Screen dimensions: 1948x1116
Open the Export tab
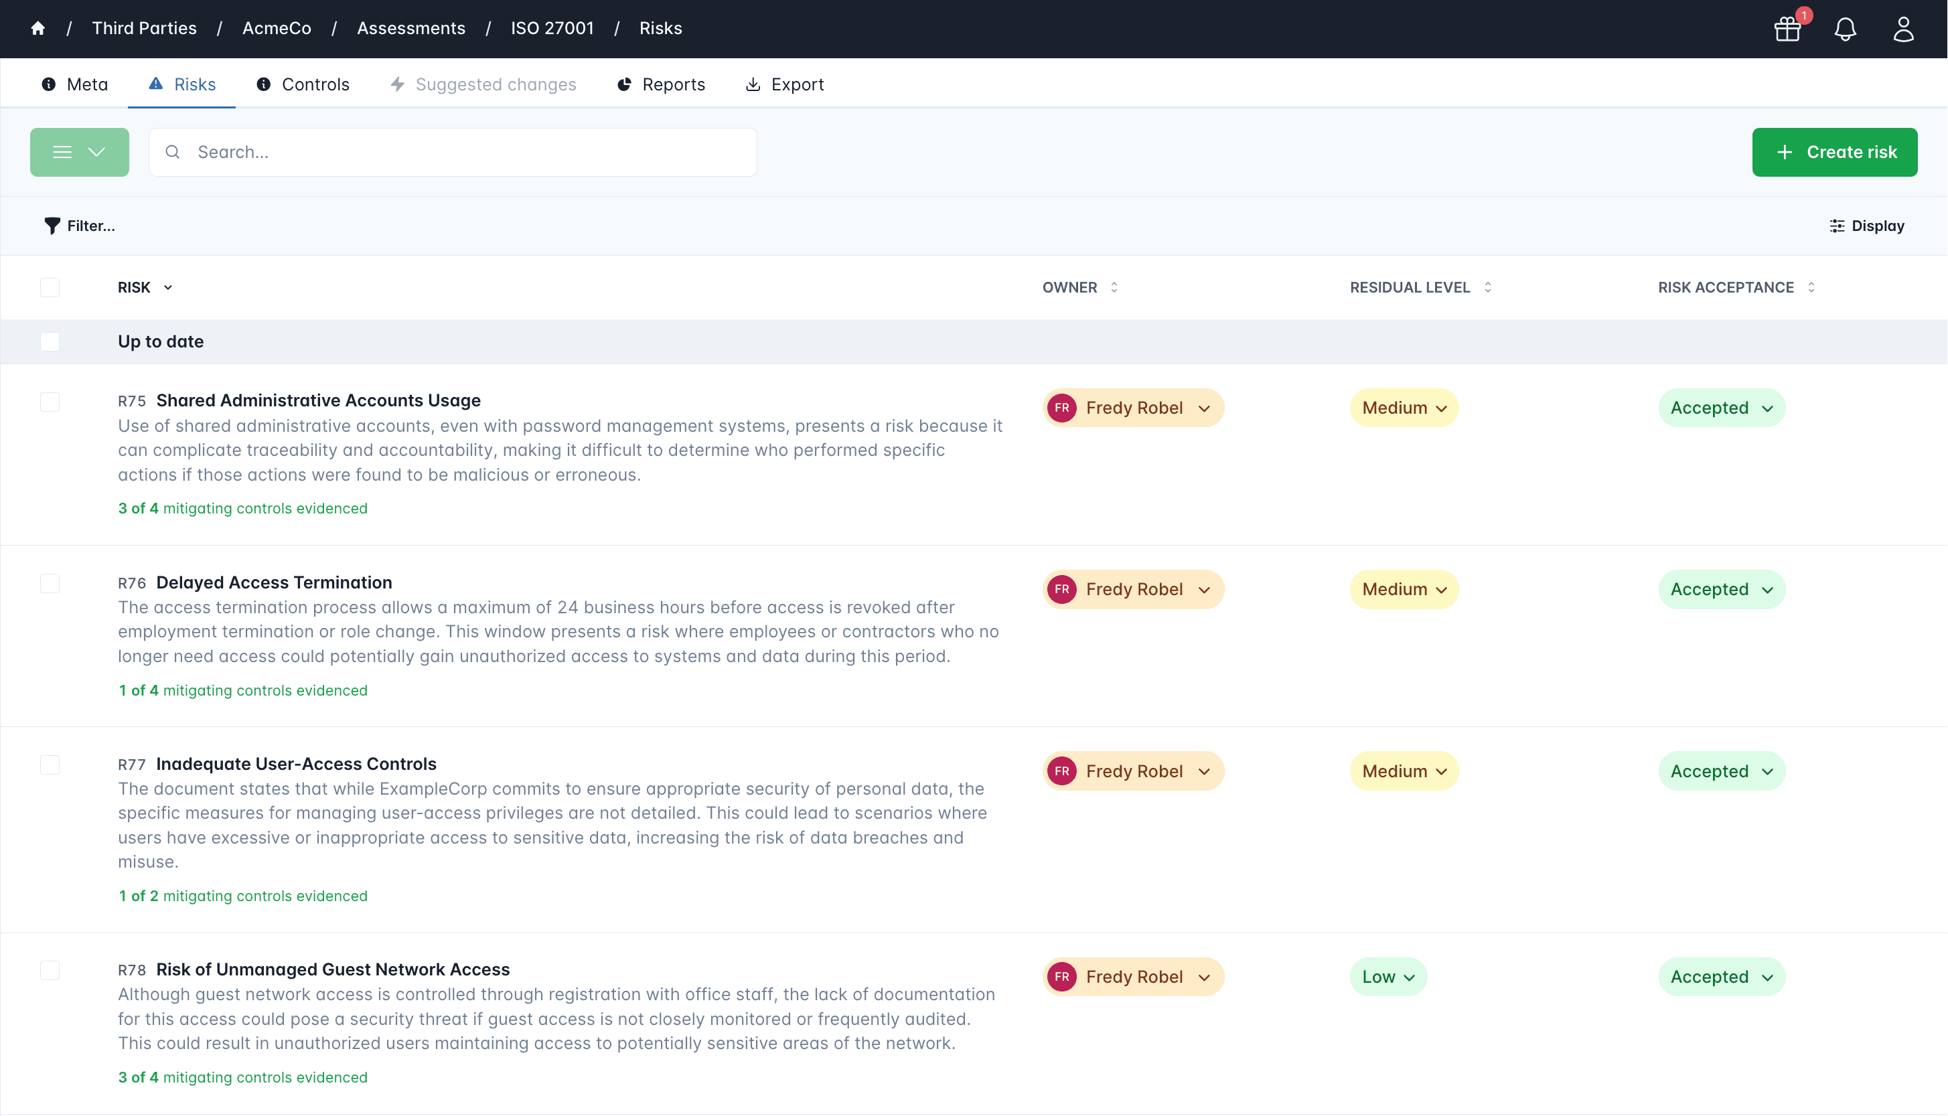click(x=784, y=84)
